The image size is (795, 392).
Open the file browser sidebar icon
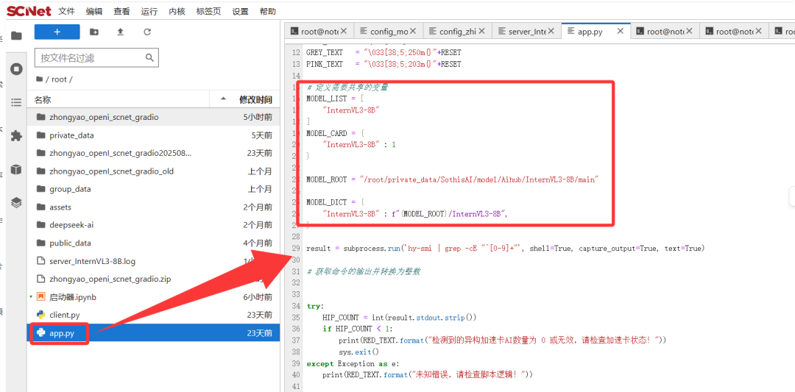coord(16,35)
